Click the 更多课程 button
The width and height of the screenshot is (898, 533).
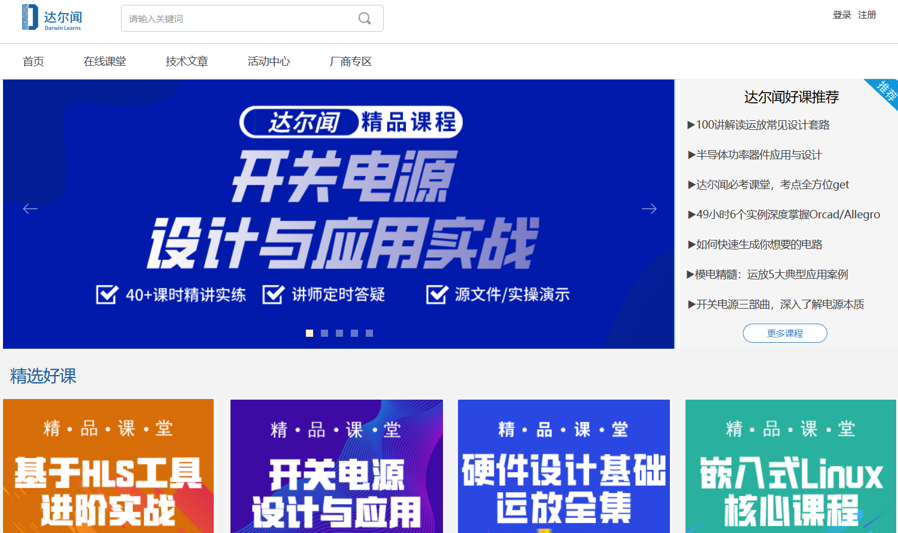click(785, 333)
